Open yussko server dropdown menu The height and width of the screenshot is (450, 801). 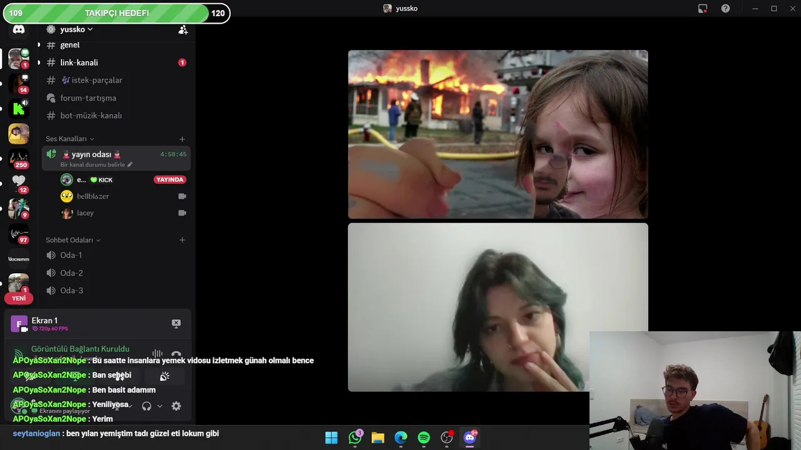[76, 29]
